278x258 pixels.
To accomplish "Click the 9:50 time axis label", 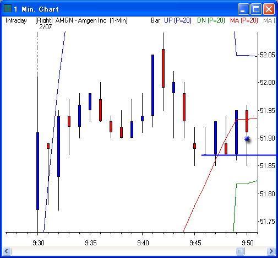I will 248,243.
